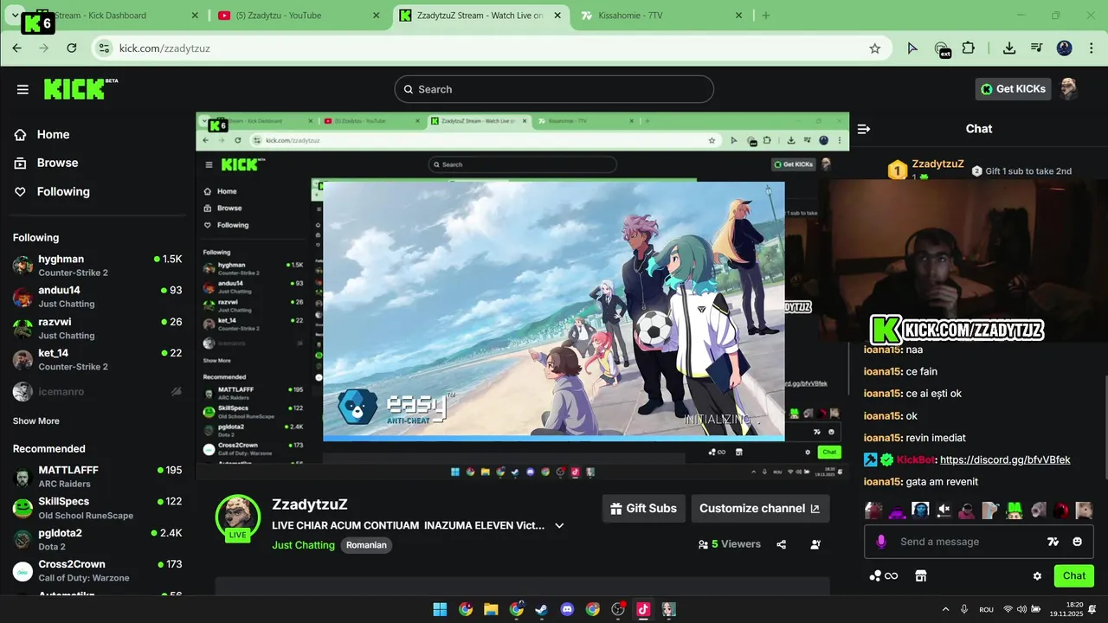Click the TikTok taskbar icon
The image size is (1108, 623).
click(643, 609)
